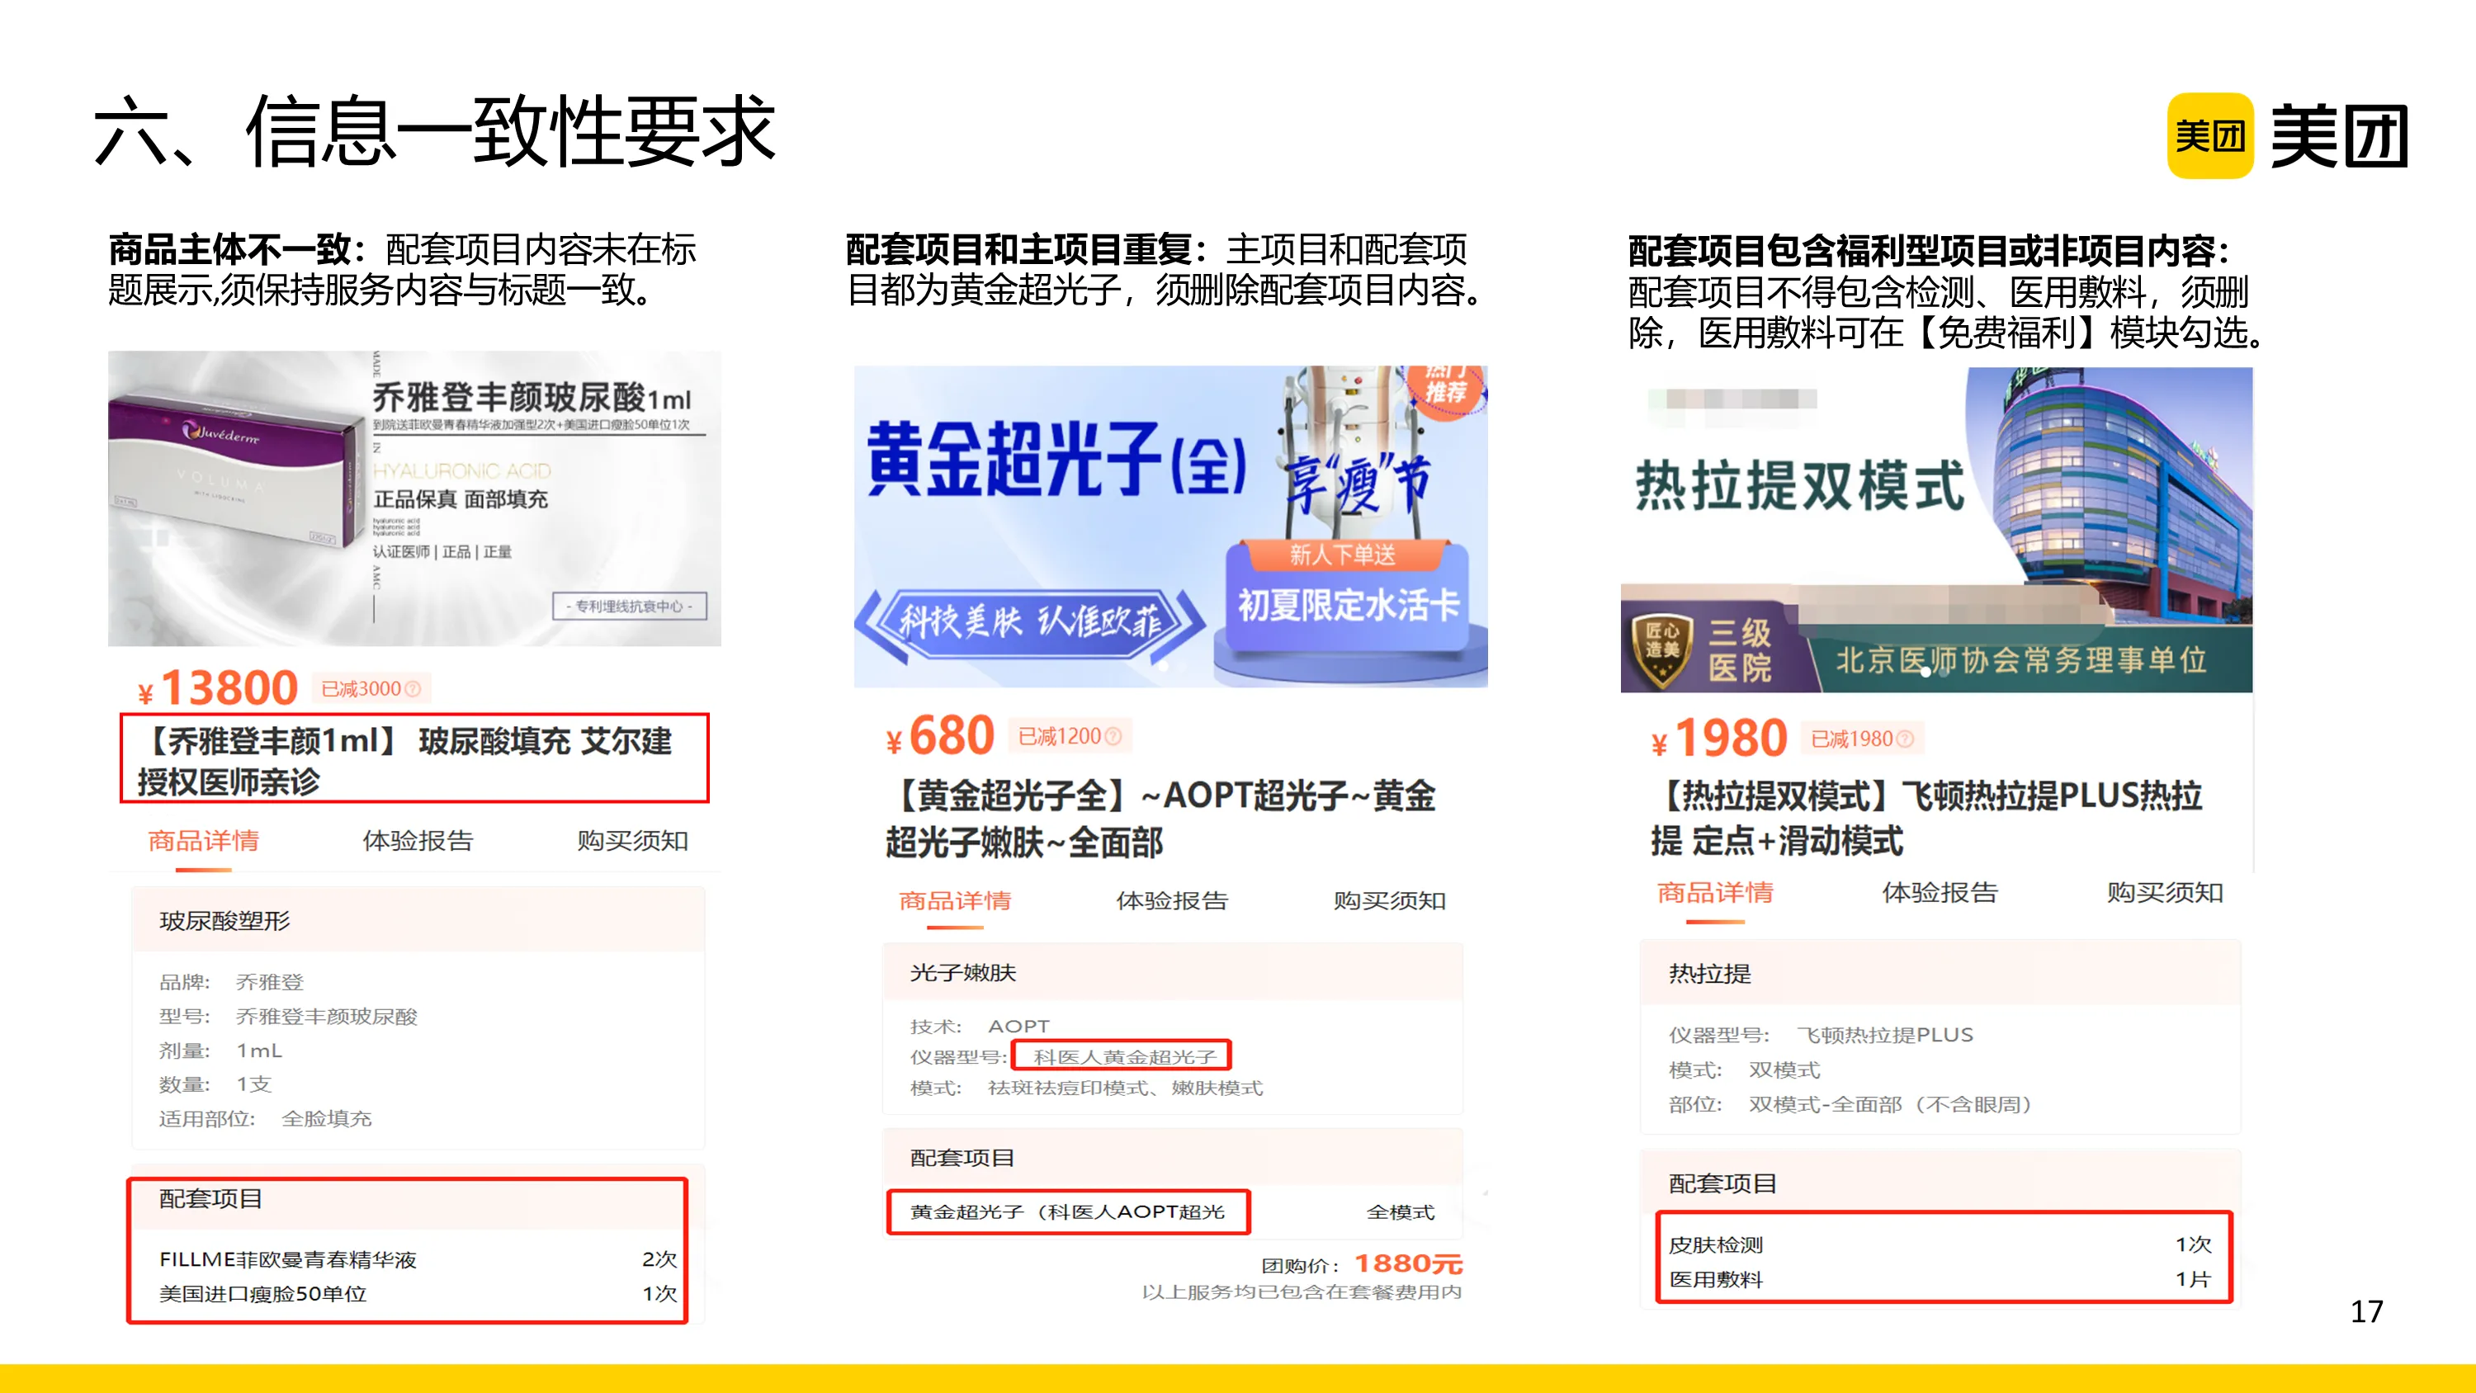The width and height of the screenshot is (2476, 1393).
Task: Open 商品详情 tab under 热拉提 product
Action: click(1715, 893)
